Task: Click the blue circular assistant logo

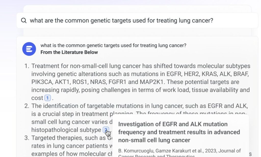Action: 29,49
